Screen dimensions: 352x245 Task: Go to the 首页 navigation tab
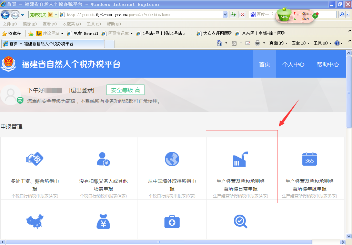[x=264, y=64]
